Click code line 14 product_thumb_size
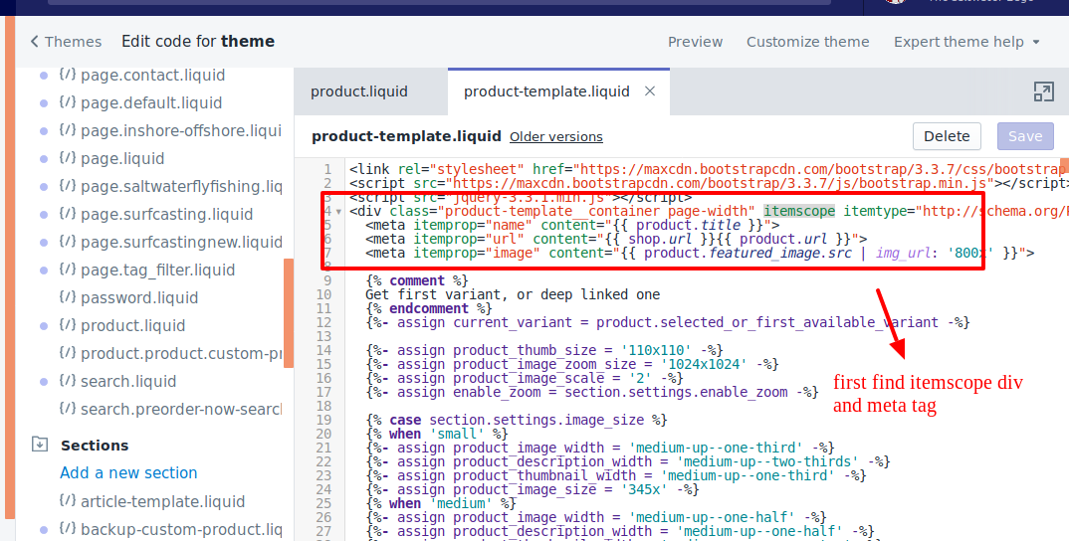The width and height of the screenshot is (1069, 541). (544, 350)
